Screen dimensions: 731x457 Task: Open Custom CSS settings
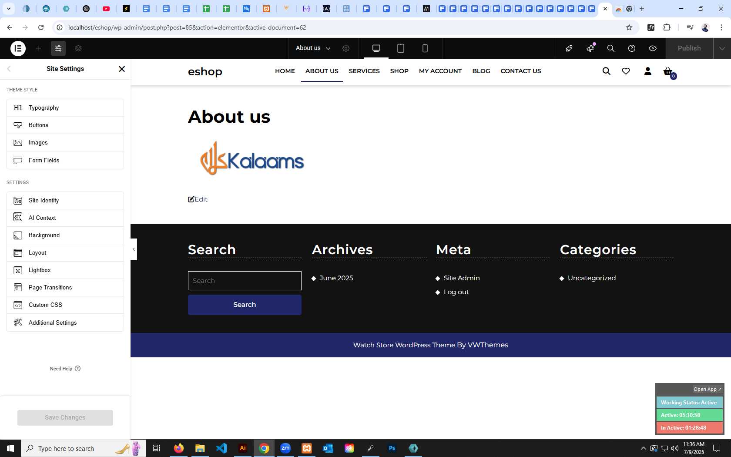point(65,305)
